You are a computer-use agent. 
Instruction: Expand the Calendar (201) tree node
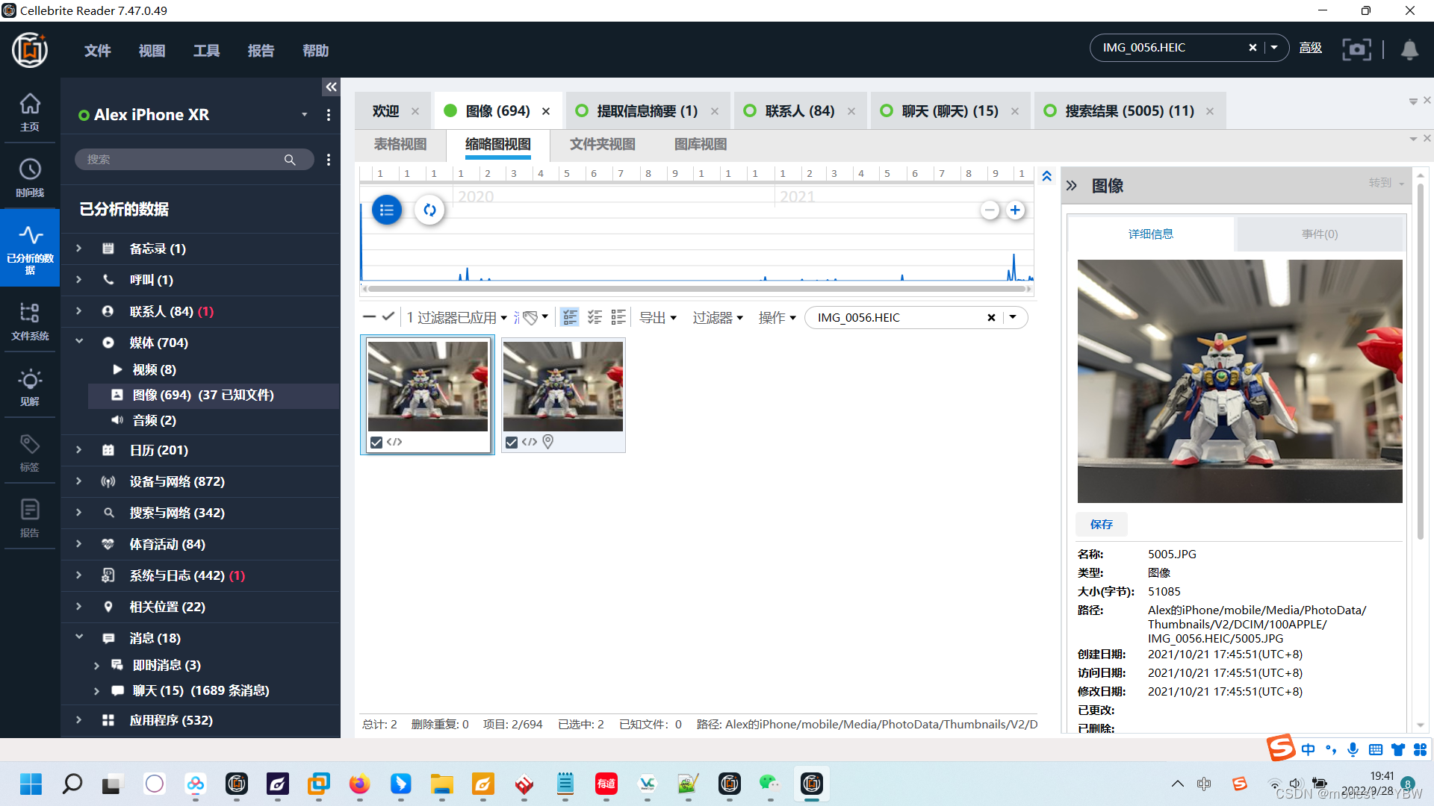[78, 450]
